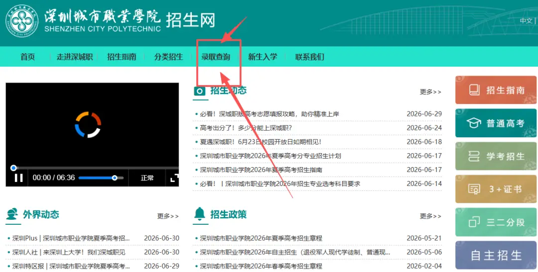
Task: Click the 00:00 / 06:36 time display
Action: (x=54, y=178)
